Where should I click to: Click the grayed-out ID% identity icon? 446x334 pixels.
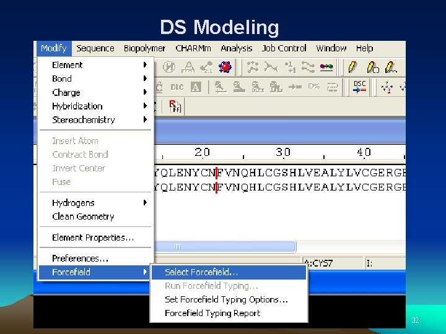point(313,86)
